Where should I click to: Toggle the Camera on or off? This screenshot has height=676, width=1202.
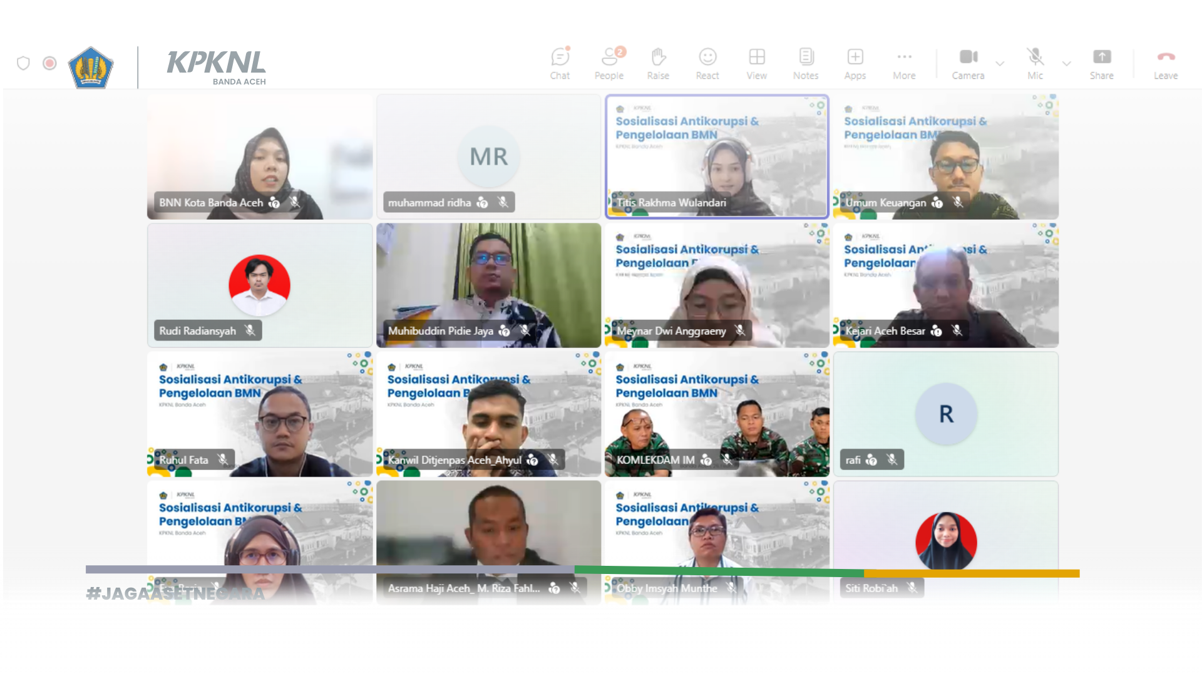968,63
